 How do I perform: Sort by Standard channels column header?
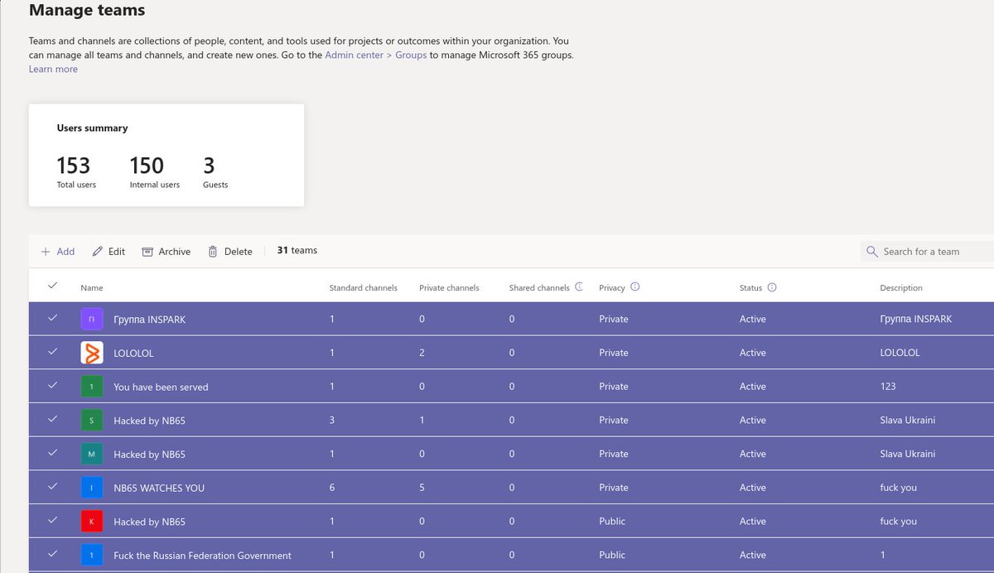364,288
